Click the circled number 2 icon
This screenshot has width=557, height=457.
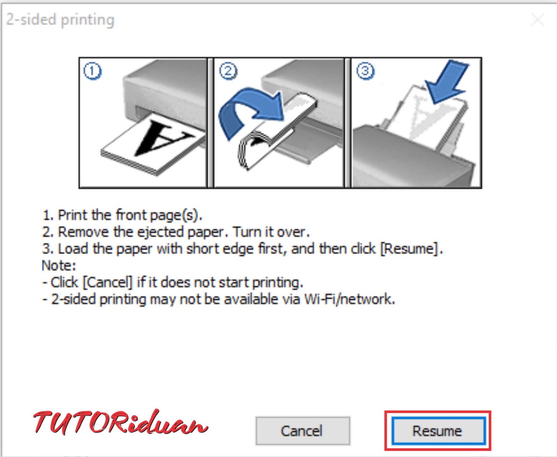pyautogui.click(x=228, y=71)
